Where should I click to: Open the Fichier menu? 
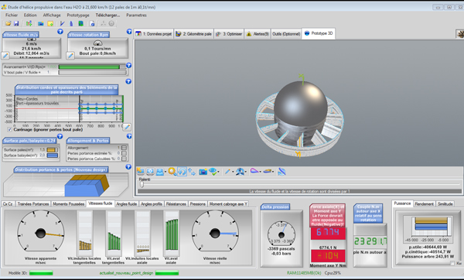(x=12, y=15)
